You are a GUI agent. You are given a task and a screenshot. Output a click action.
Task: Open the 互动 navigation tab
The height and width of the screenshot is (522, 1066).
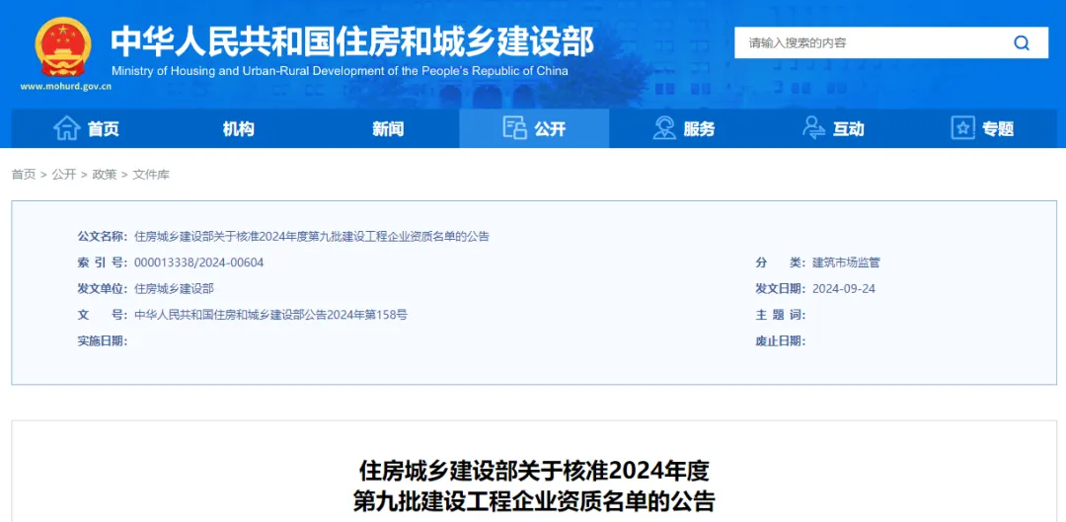click(x=833, y=128)
